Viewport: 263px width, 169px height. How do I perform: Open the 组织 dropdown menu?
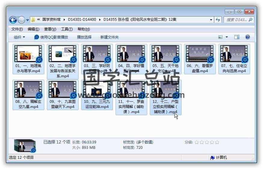[19, 37]
